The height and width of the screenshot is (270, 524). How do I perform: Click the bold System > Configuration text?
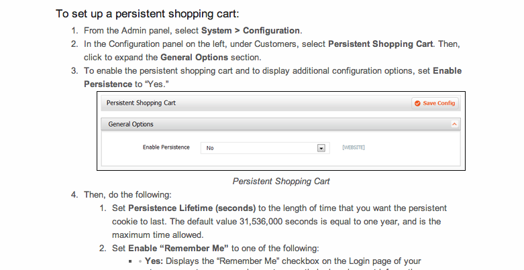coord(250,30)
